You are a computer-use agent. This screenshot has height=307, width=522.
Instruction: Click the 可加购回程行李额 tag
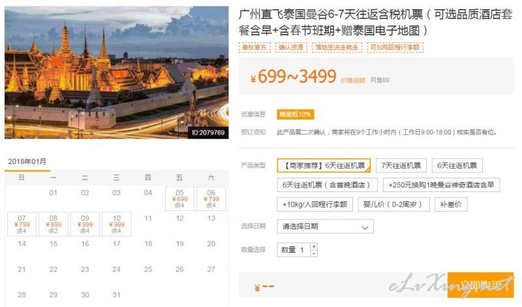395,47
